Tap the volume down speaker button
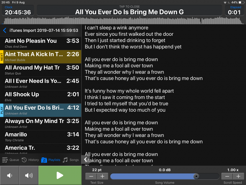The image size is (246, 185). click(x=10, y=175)
